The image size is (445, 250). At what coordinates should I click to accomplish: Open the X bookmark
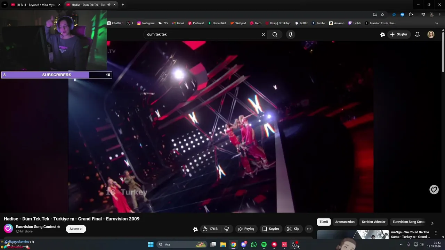point(130,23)
